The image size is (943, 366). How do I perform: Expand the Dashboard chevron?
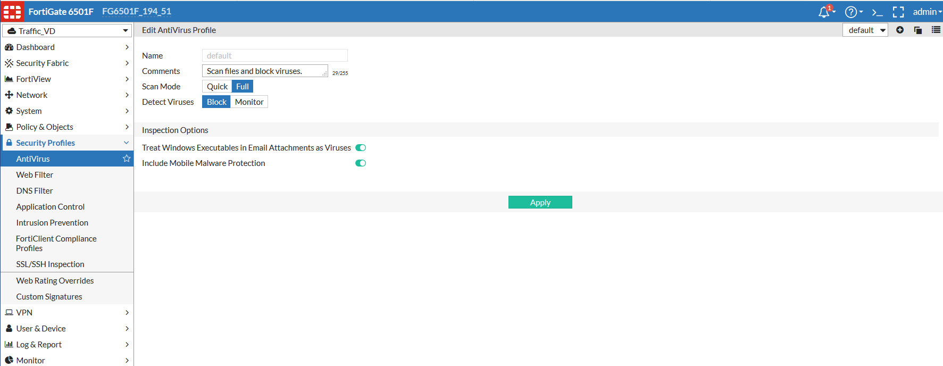click(x=127, y=47)
